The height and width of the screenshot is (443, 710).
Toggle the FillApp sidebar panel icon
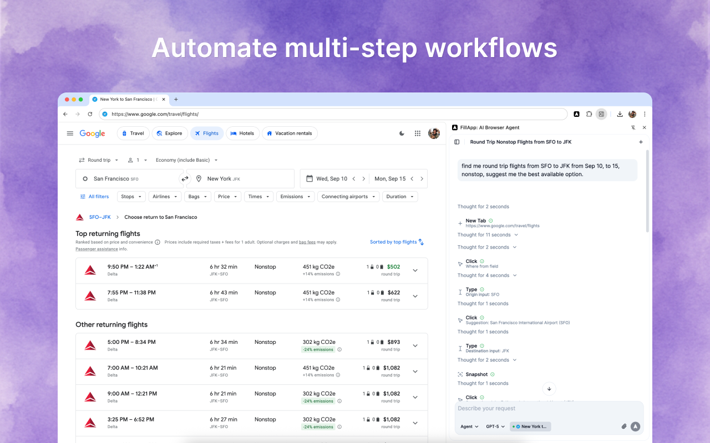(x=457, y=142)
